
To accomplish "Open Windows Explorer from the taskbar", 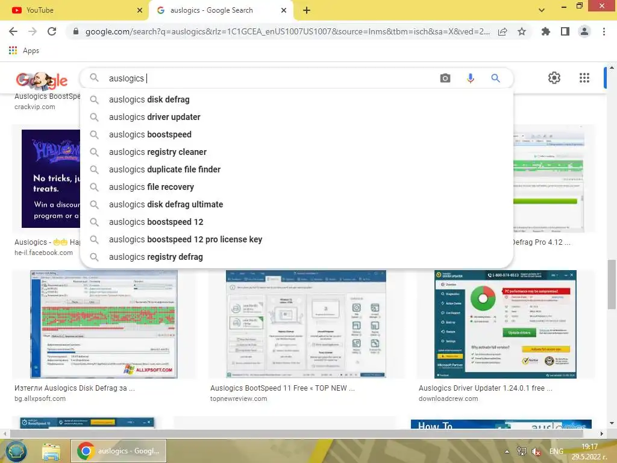I will click(52, 452).
